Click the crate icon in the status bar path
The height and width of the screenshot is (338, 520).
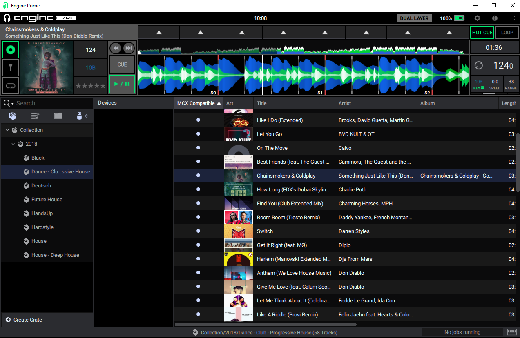[196, 332]
